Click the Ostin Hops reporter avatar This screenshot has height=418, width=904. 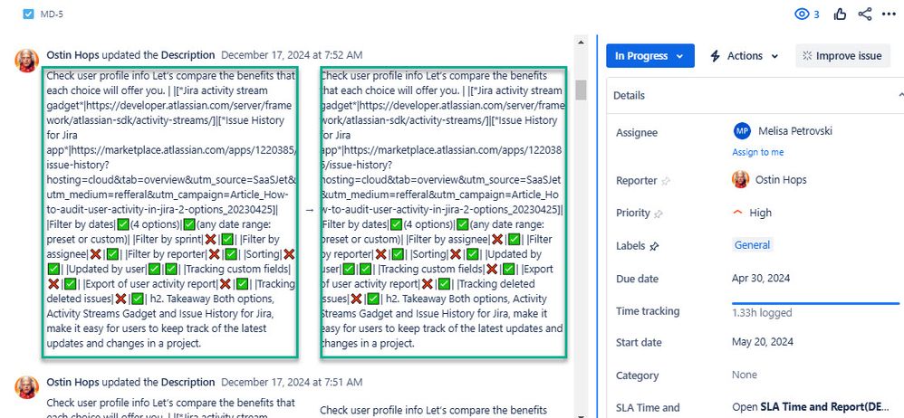741,180
